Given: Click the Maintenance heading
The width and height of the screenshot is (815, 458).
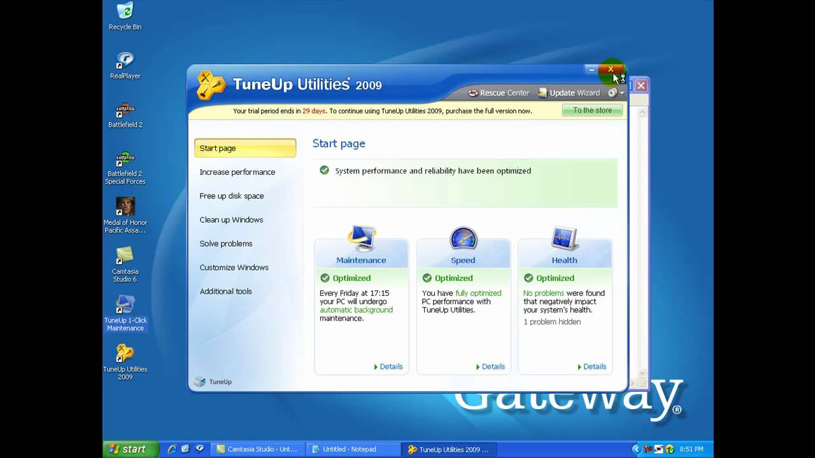Looking at the screenshot, I should pyautogui.click(x=361, y=260).
